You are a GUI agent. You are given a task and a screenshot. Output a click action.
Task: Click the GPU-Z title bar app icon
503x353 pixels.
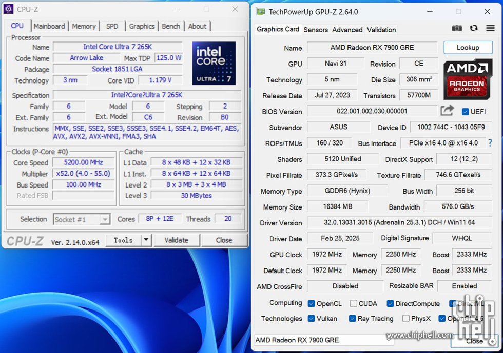pos(261,12)
